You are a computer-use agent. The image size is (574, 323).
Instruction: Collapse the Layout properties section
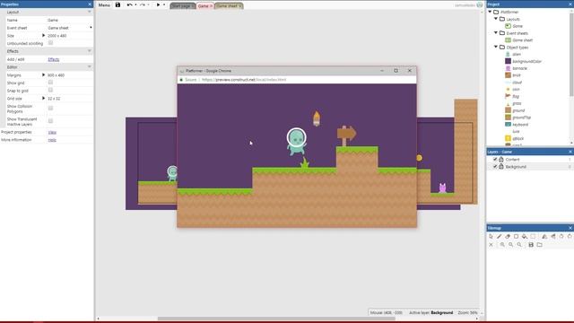pyautogui.click(x=90, y=12)
